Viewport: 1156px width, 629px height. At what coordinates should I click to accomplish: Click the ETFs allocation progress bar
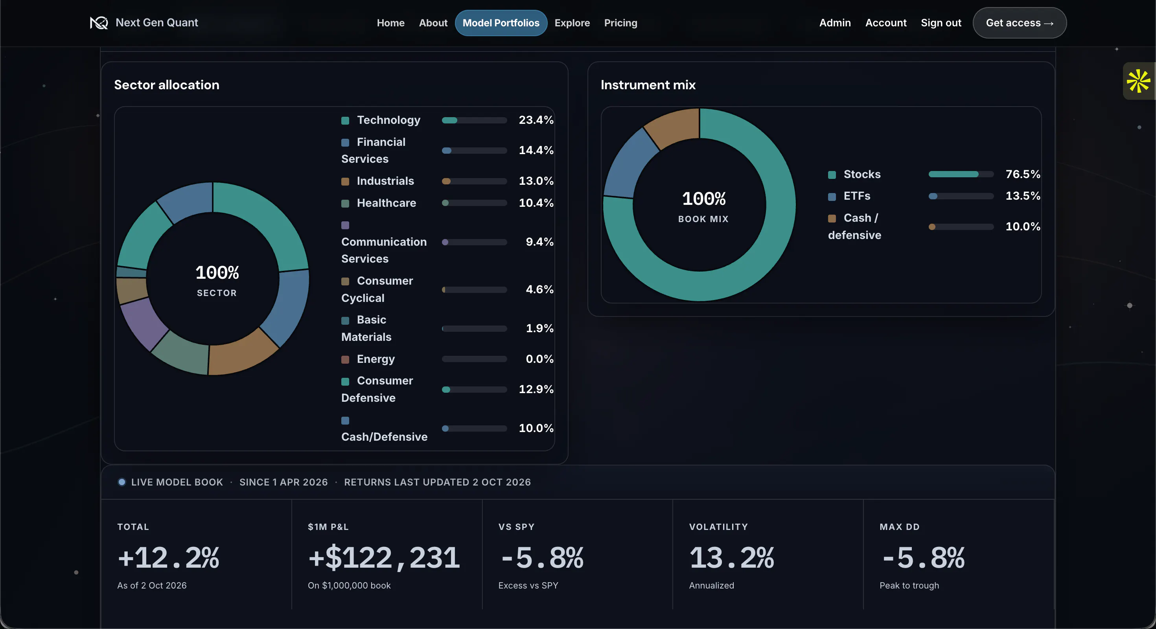pyautogui.click(x=961, y=196)
